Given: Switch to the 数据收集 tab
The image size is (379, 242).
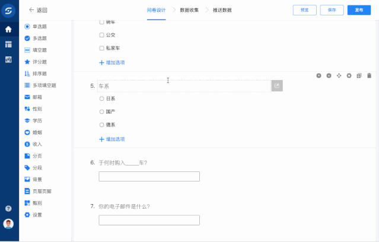Looking at the screenshot, I should (x=189, y=10).
